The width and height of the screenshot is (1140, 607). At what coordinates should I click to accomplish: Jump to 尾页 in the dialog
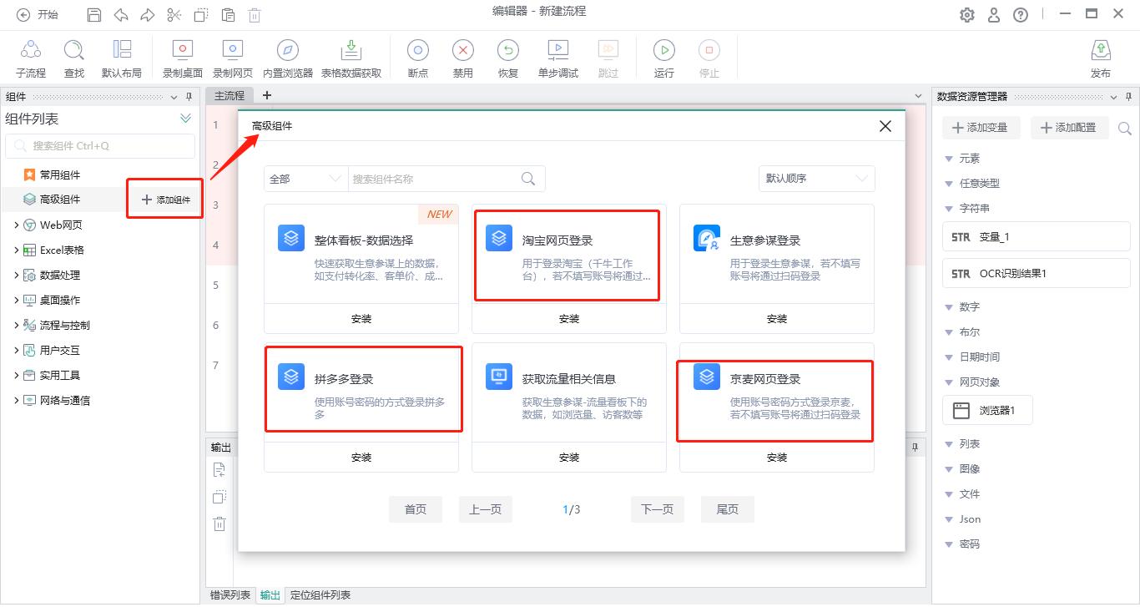point(728,509)
